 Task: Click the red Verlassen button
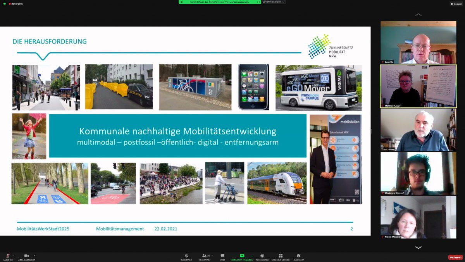[x=455, y=257]
